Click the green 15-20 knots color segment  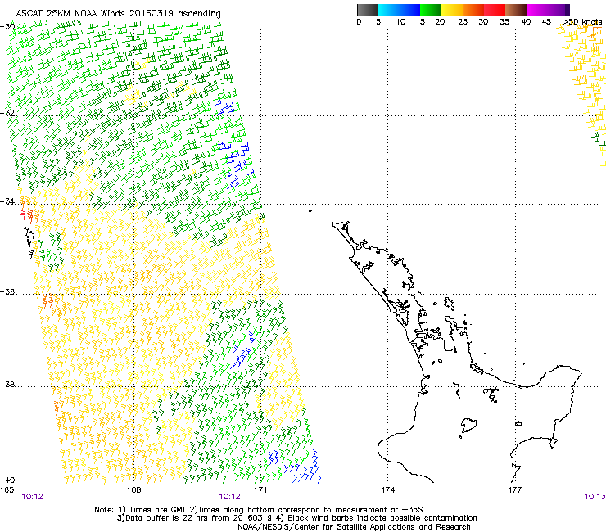[x=431, y=10]
